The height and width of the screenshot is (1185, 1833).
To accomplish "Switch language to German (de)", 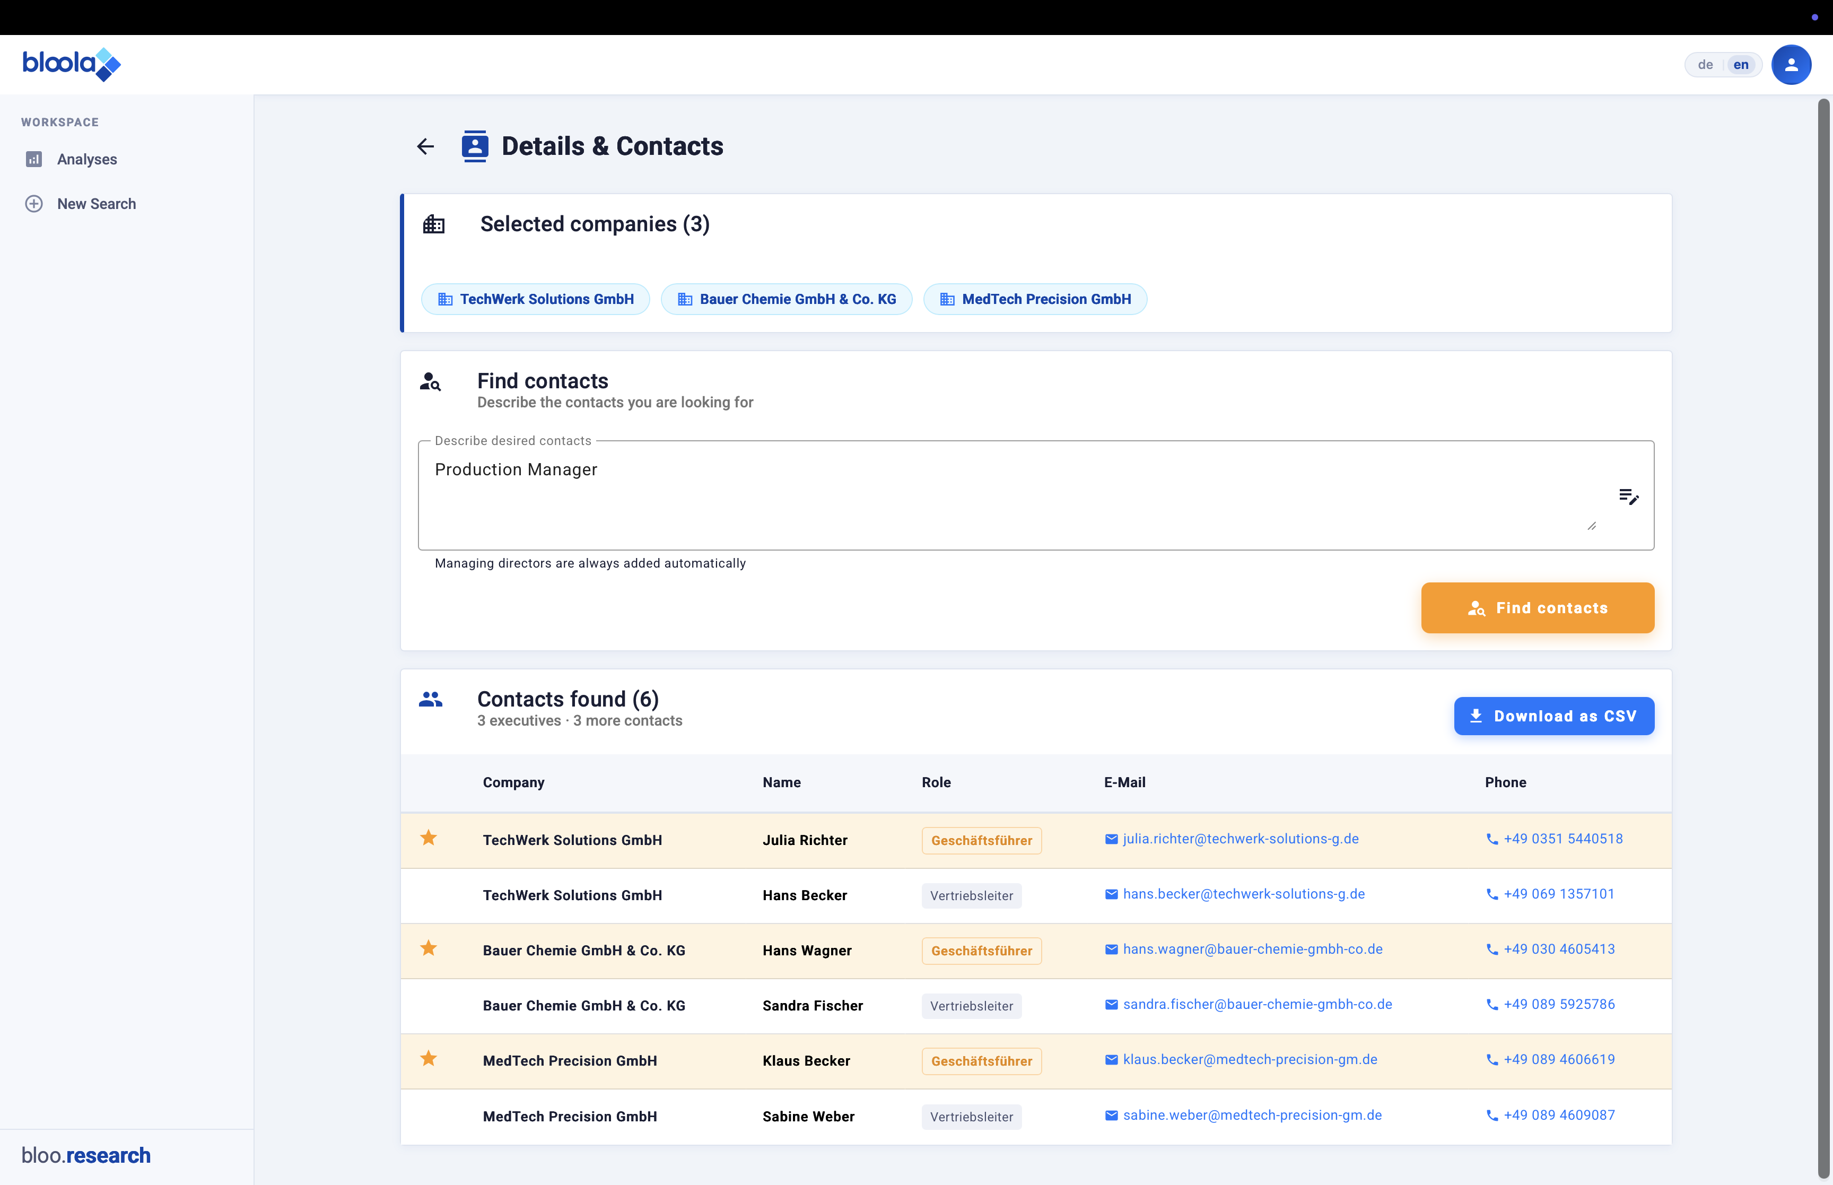I will [x=1705, y=65].
